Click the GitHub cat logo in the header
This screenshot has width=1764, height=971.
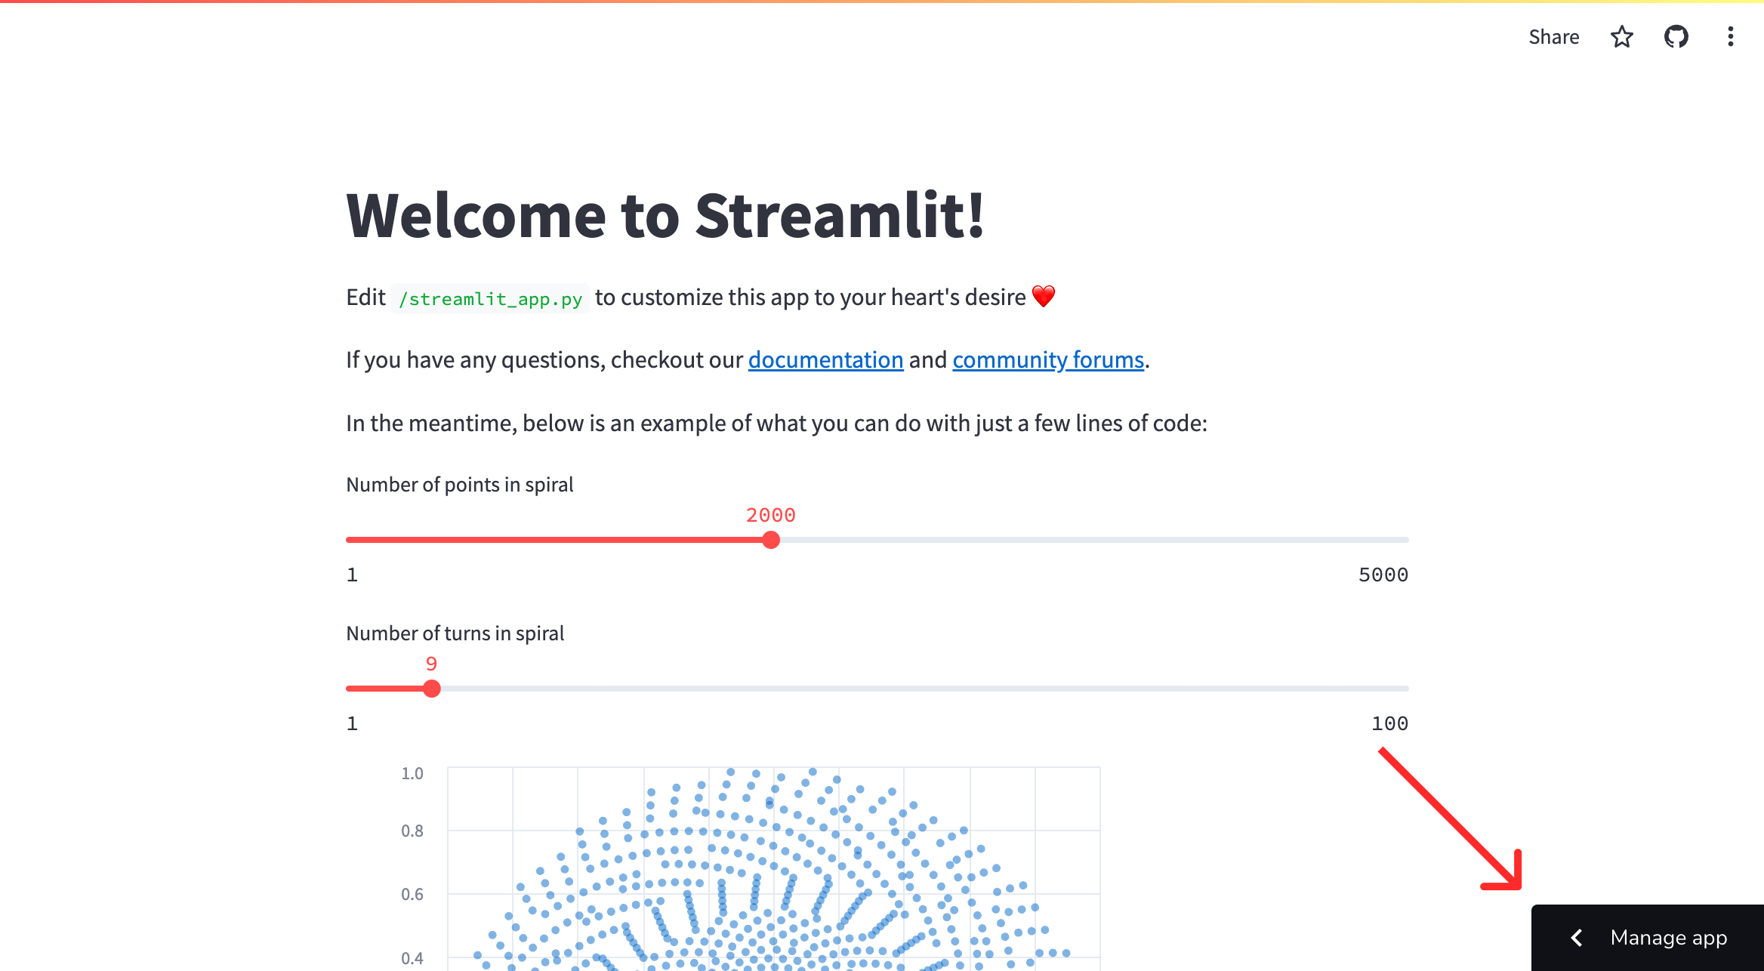1676,36
